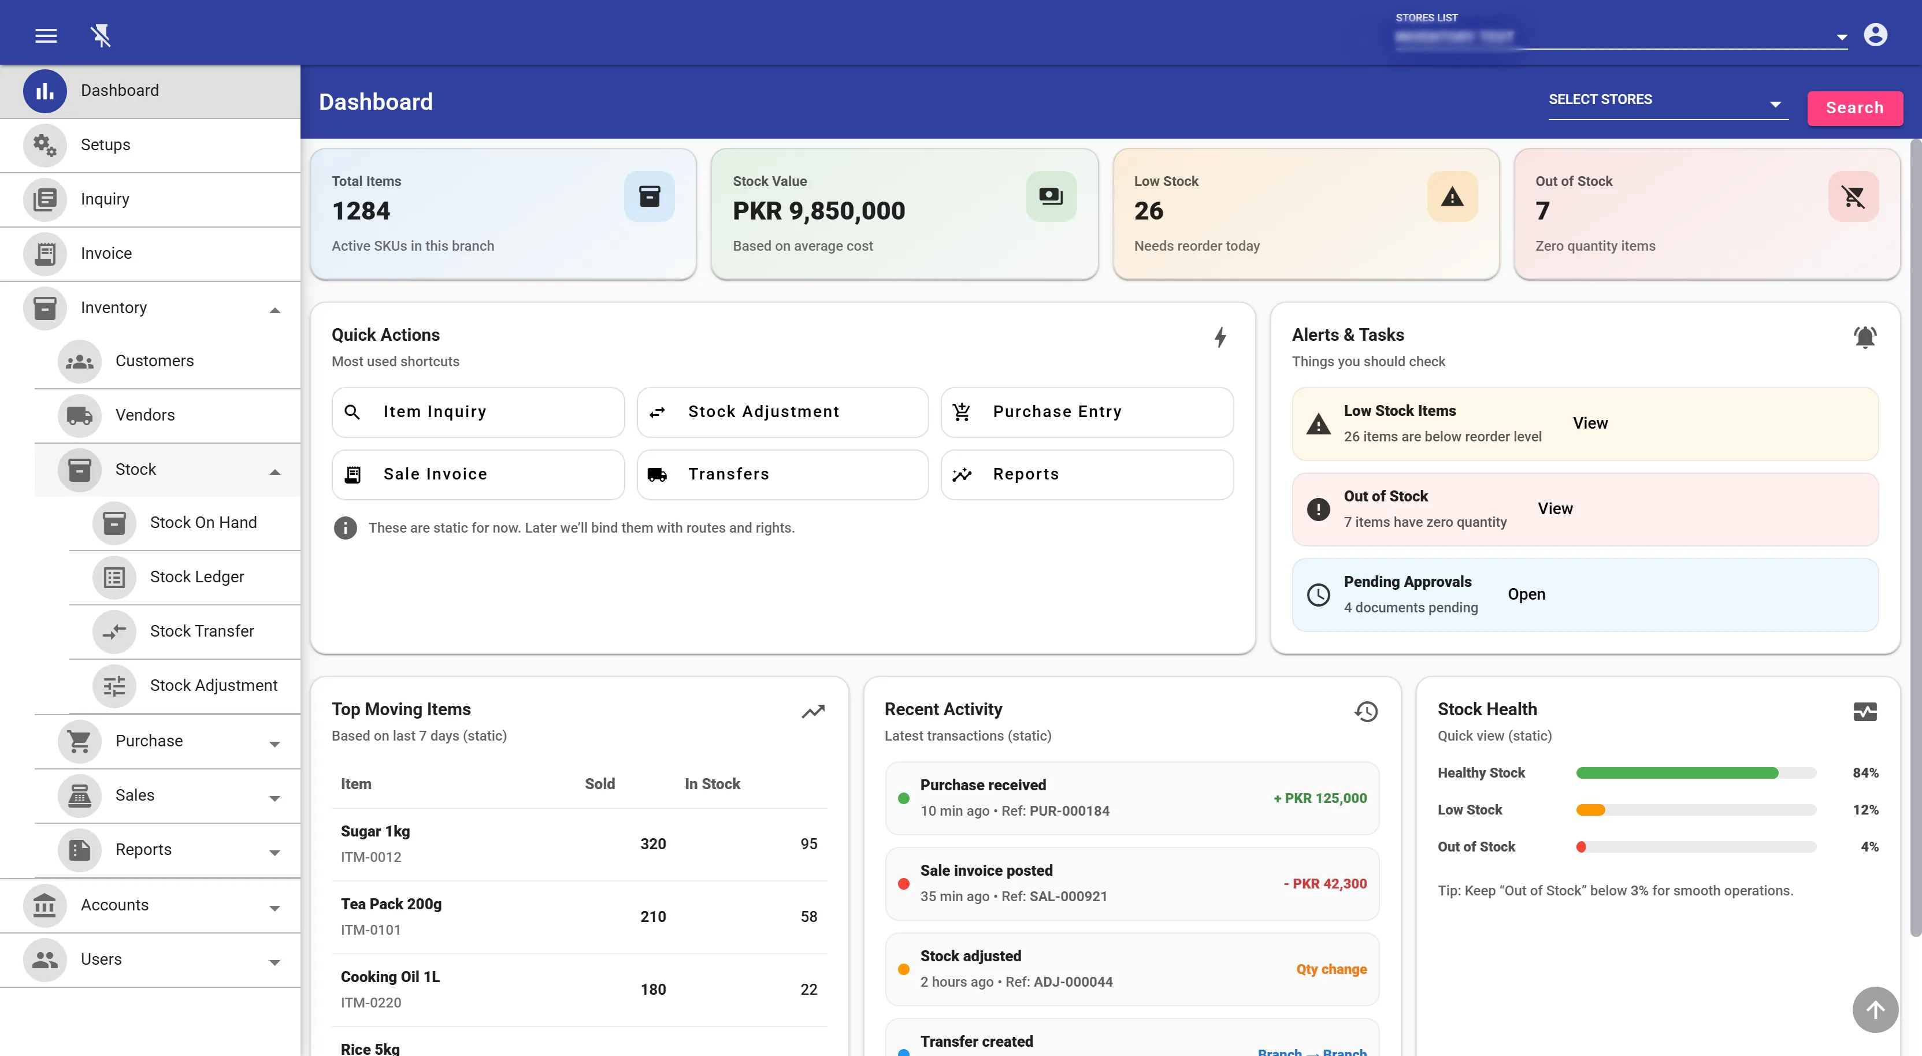Click the scroll-to-top arrow button
1922x1056 pixels.
[x=1875, y=1009]
